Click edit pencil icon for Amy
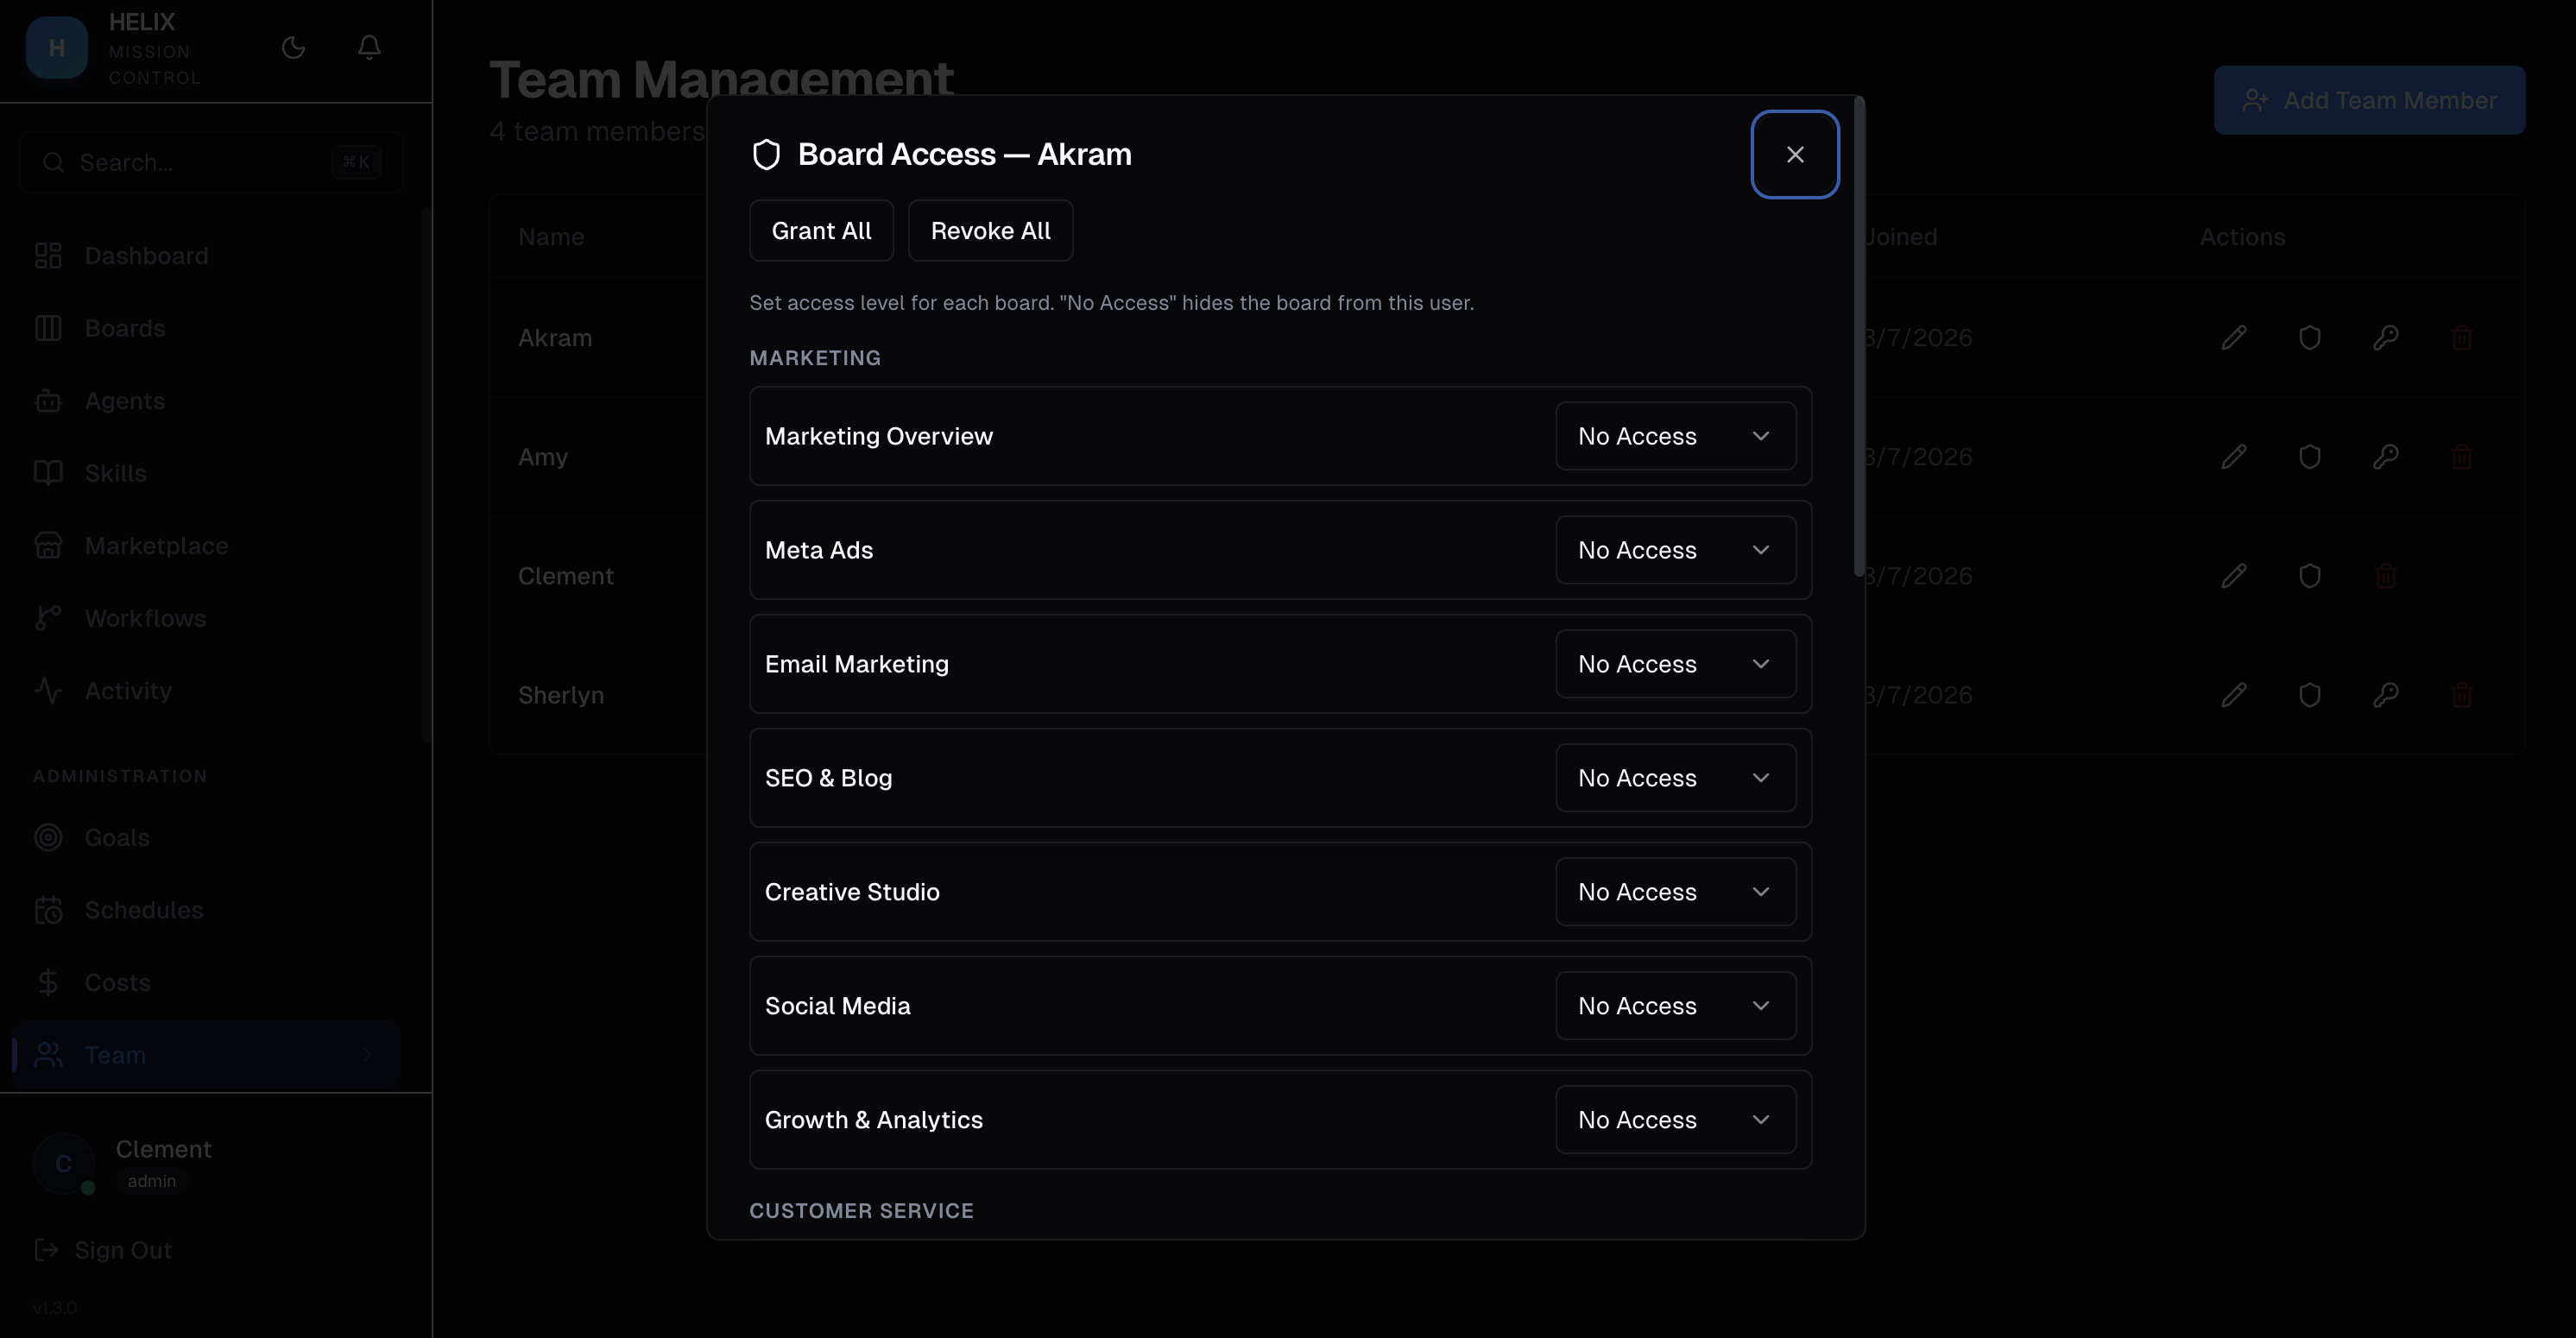The width and height of the screenshot is (2576, 1338). 2234,457
